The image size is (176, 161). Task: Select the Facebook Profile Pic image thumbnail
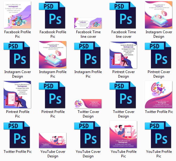(x=17, y=15)
